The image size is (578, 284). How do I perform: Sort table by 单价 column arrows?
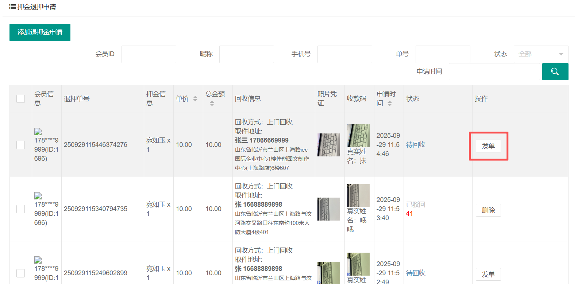point(195,99)
